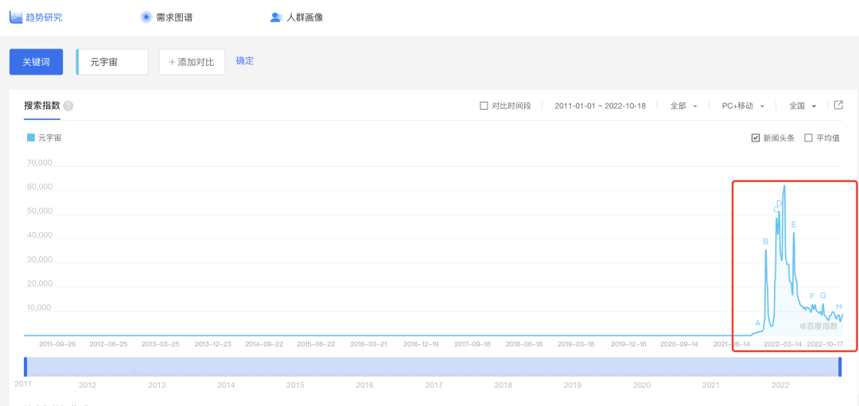Open the date range 2011-01-01 ~ 2022-10-18 picker
This screenshot has width=859, height=406.
point(600,106)
